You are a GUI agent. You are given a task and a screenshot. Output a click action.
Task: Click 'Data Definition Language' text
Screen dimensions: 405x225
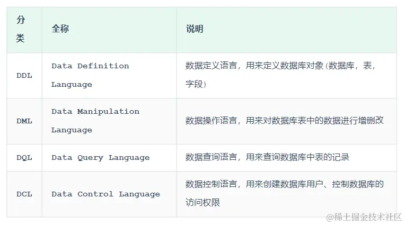click(90, 75)
